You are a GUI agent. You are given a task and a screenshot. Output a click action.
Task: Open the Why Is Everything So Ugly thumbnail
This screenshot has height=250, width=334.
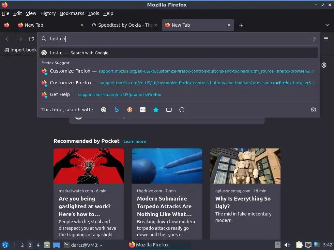tap(245, 166)
